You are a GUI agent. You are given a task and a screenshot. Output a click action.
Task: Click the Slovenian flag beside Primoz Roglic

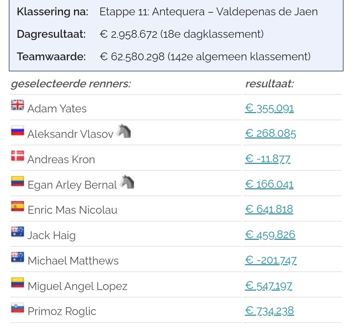(x=18, y=309)
